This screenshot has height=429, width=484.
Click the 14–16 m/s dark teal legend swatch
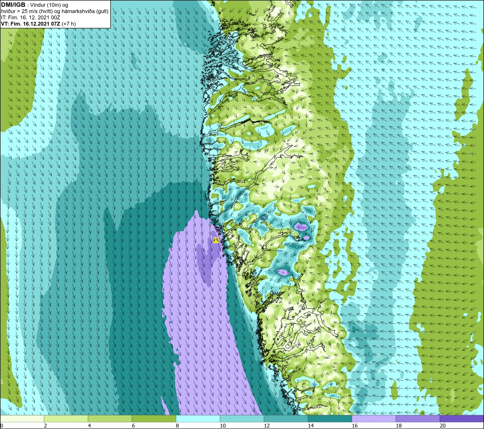coord(330,418)
